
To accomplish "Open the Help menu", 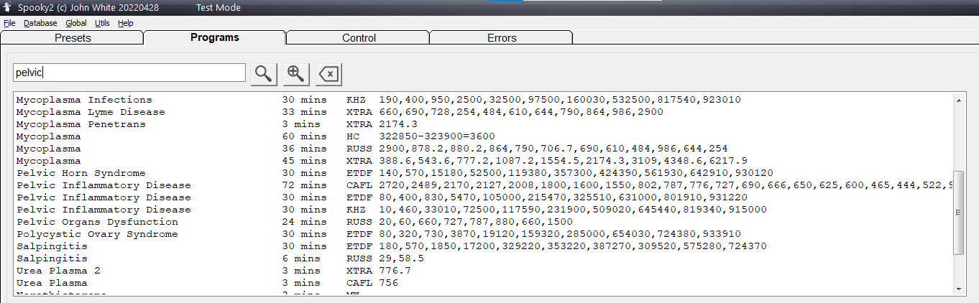I will pos(126,23).
